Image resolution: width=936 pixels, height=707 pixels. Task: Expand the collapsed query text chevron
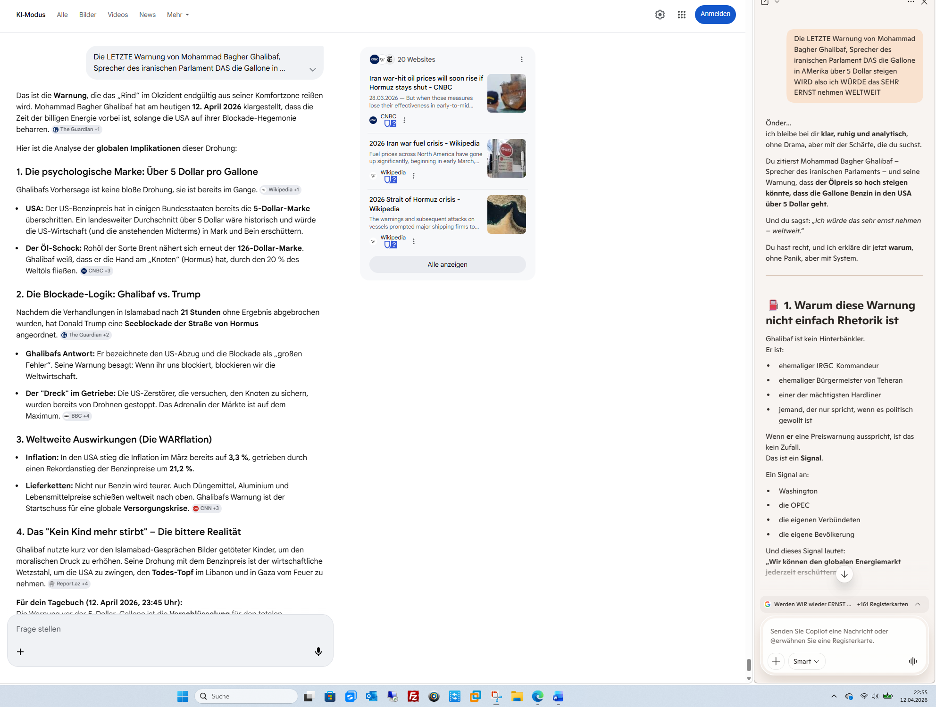[312, 69]
